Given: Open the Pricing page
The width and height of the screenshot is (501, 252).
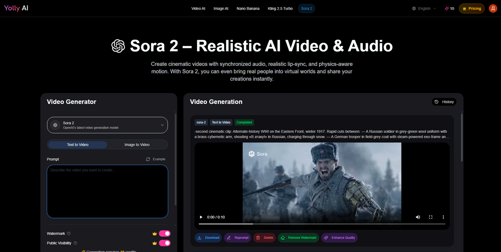Looking at the screenshot, I should (472, 8).
